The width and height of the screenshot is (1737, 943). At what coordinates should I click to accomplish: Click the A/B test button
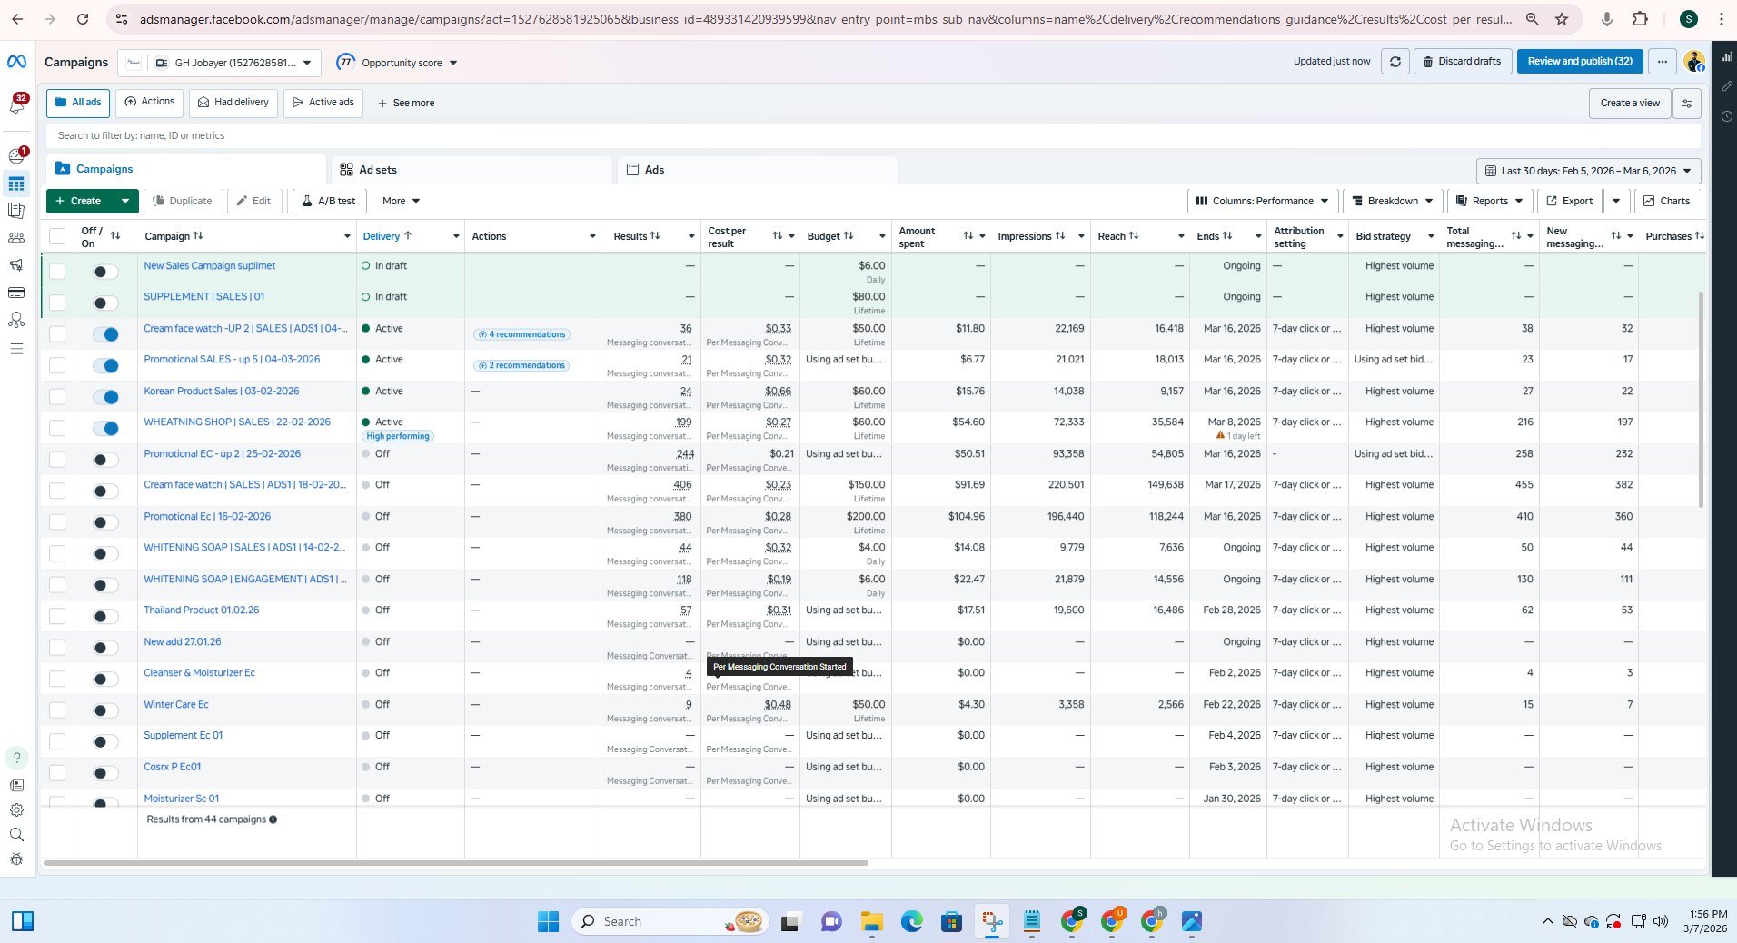coord(329,201)
